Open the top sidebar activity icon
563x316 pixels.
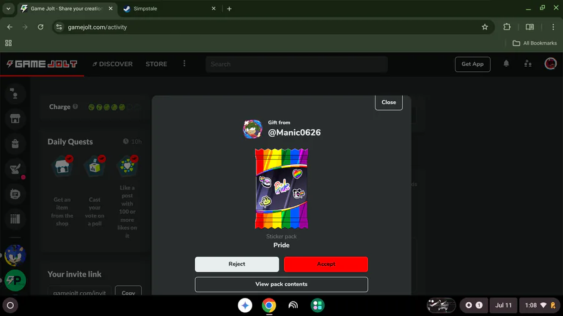[15, 94]
